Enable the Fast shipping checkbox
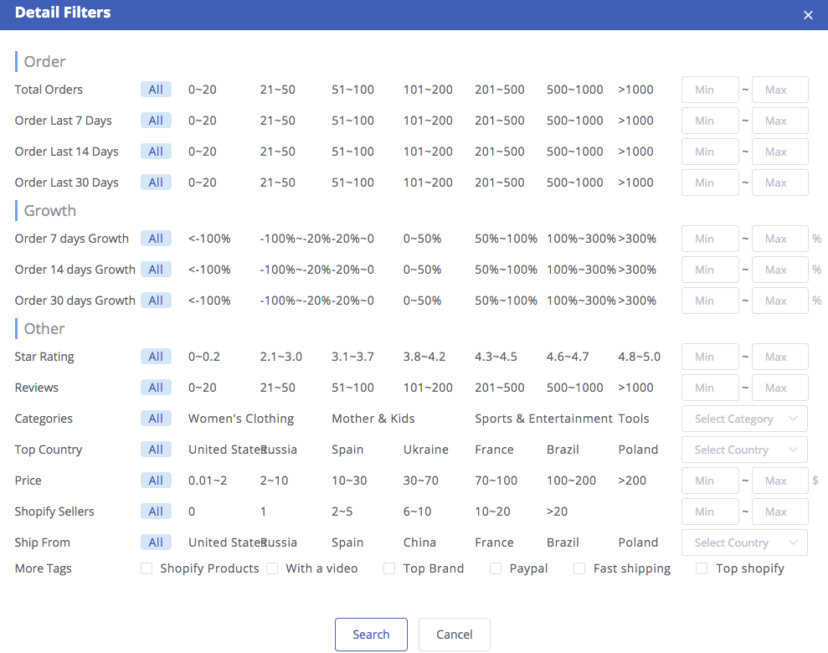828x653 pixels. pyautogui.click(x=580, y=568)
